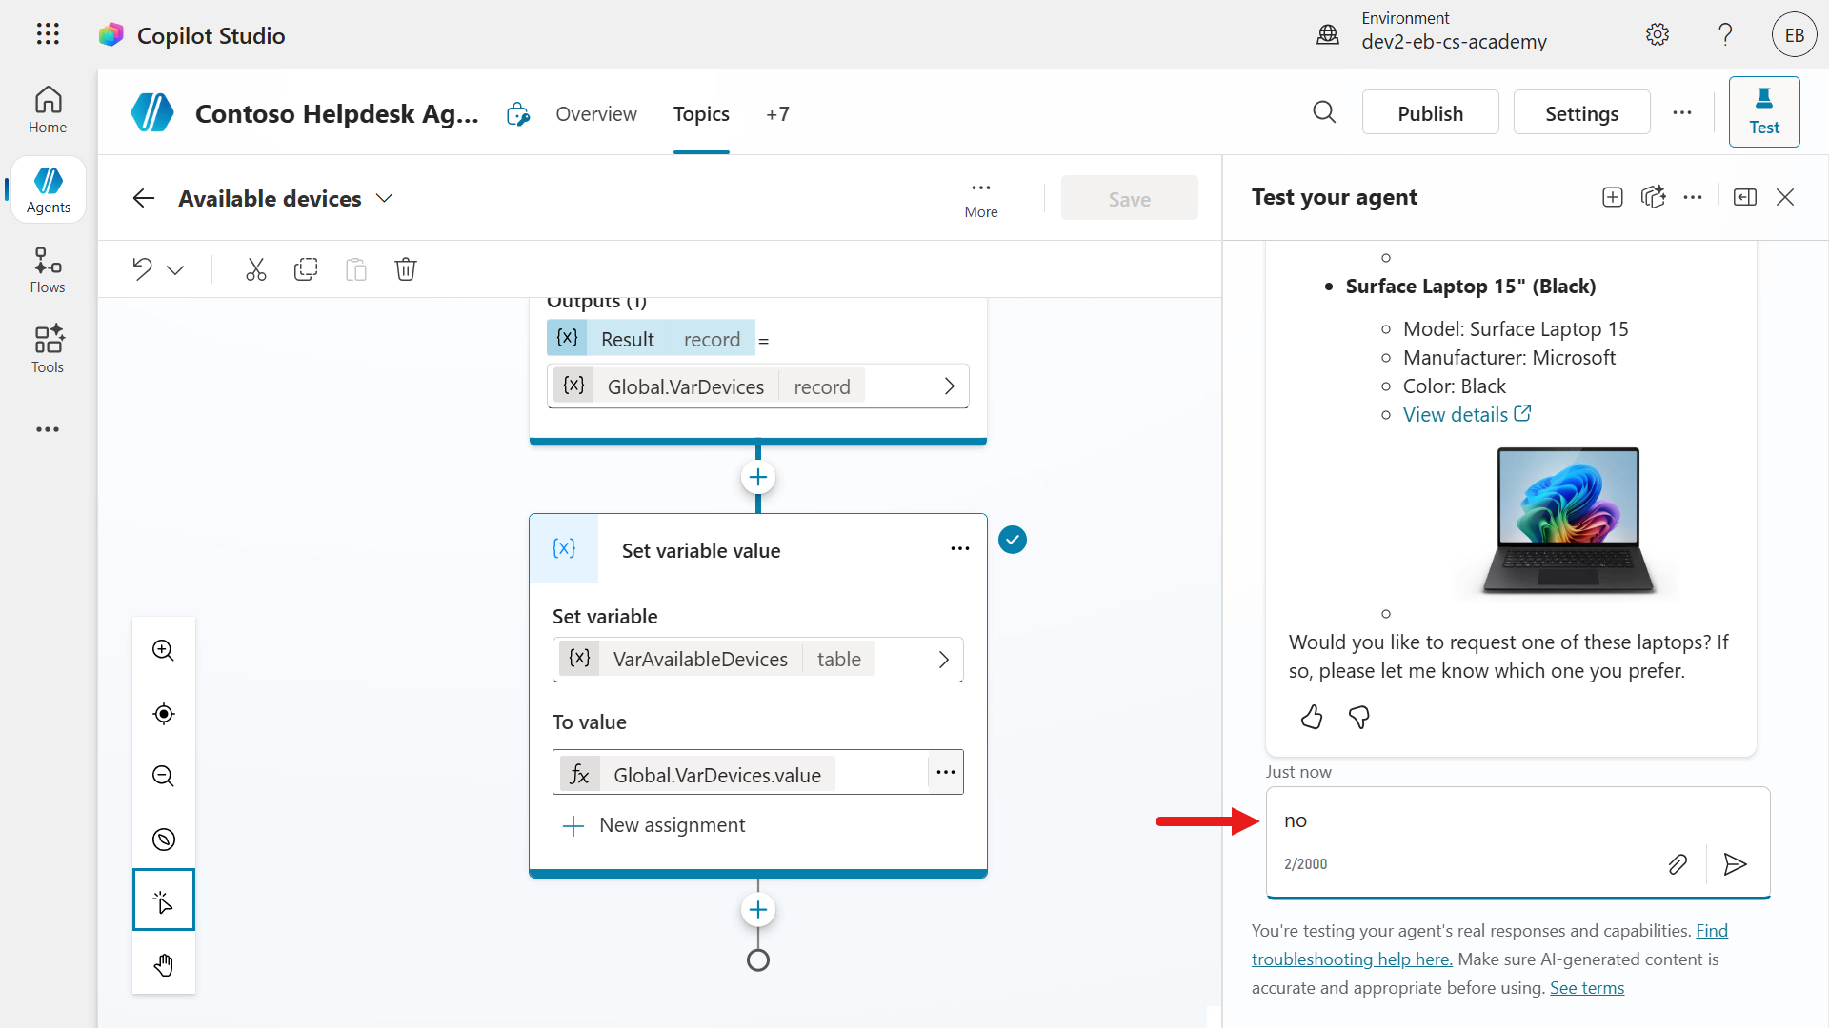Start a new test conversation plus icon
Viewport: 1829px width, 1028px height.
(x=1613, y=197)
